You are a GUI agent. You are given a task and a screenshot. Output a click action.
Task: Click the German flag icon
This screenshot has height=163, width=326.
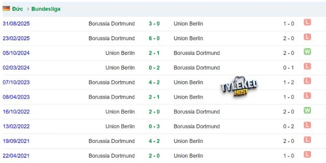tap(6, 9)
